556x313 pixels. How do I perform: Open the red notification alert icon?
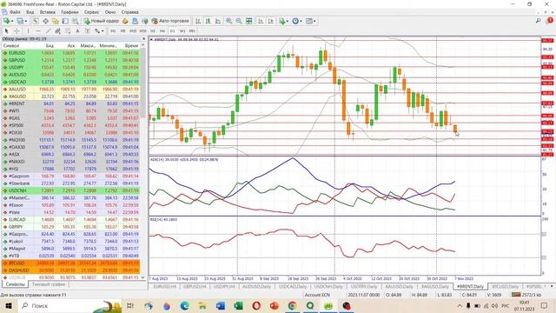[551, 21]
